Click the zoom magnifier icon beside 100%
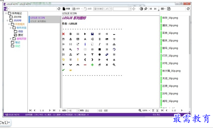This screenshot has width=213, height=129. click(140, 110)
